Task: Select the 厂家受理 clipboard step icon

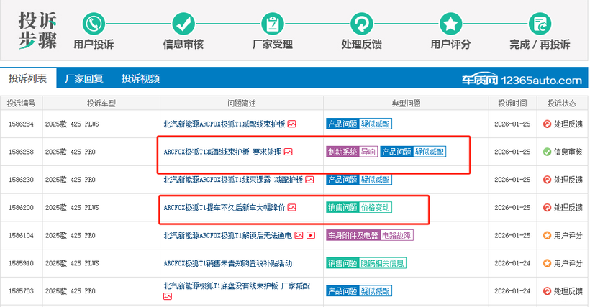Action: pyautogui.click(x=272, y=23)
